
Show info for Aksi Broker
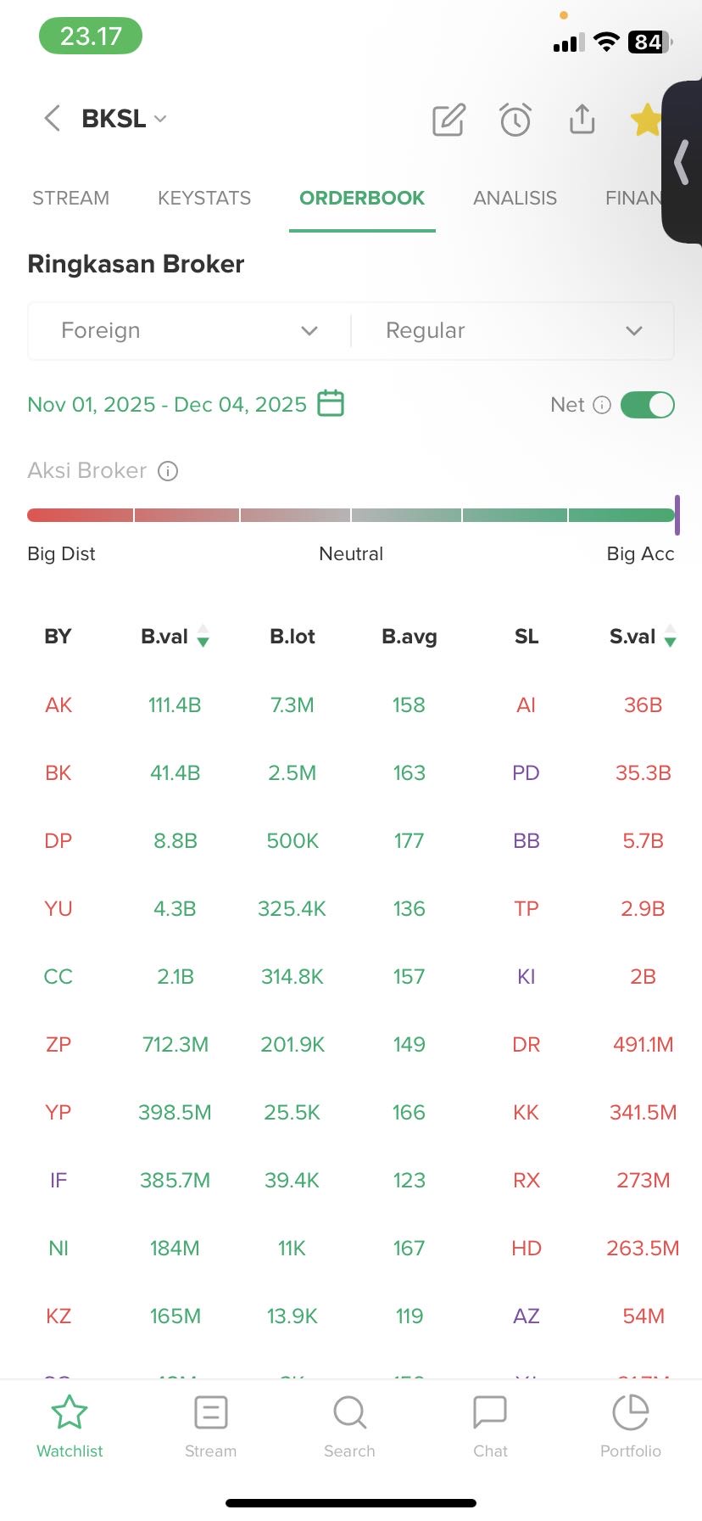[x=169, y=471]
